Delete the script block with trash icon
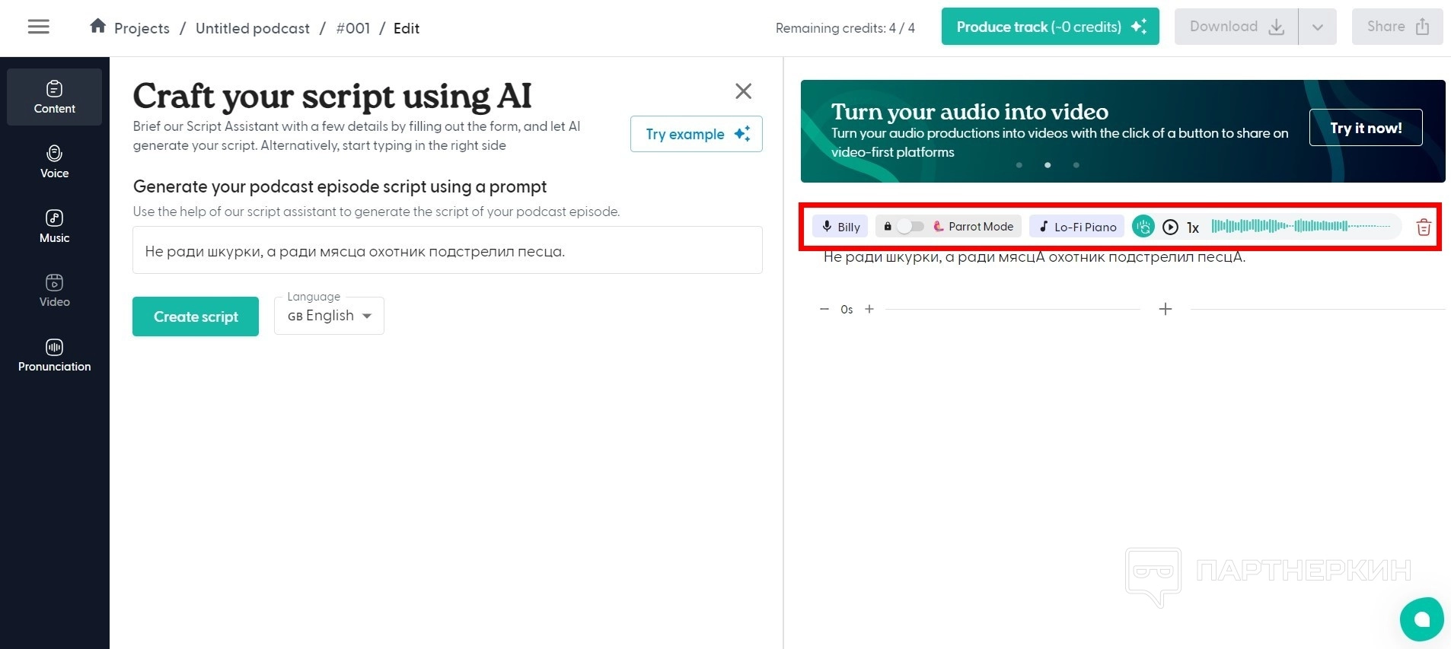This screenshot has height=649, width=1451. [x=1423, y=227]
